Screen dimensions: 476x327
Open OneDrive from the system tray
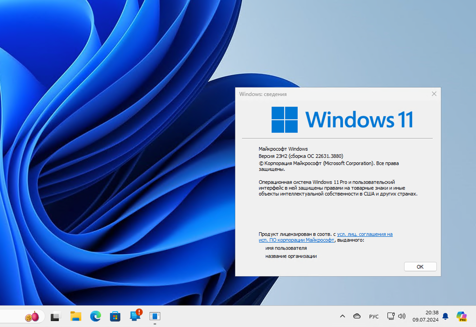click(x=357, y=316)
